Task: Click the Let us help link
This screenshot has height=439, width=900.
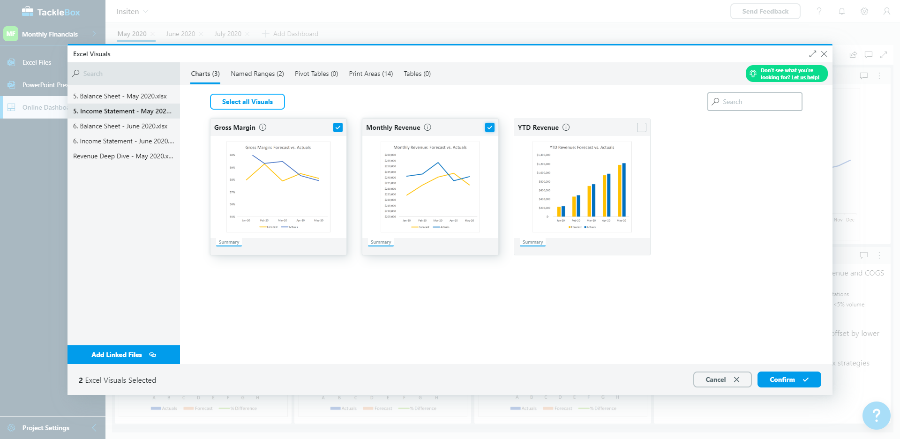Action: 805,77
